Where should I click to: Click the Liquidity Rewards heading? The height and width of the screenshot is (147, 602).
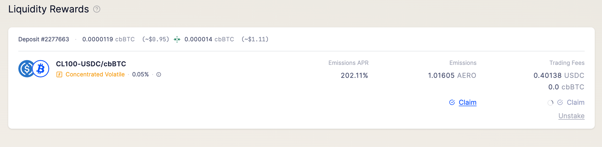(48, 9)
